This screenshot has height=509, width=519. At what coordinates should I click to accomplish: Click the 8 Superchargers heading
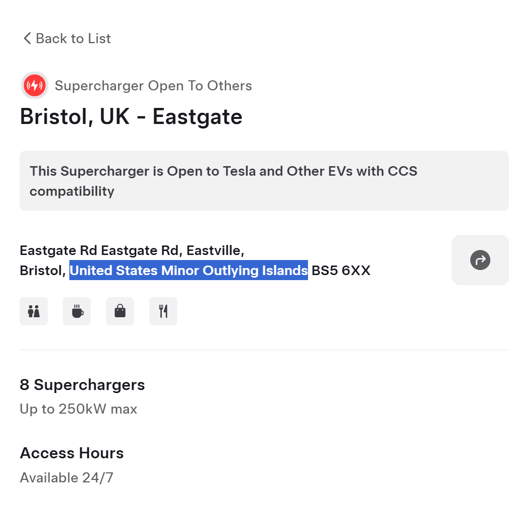tap(82, 385)
